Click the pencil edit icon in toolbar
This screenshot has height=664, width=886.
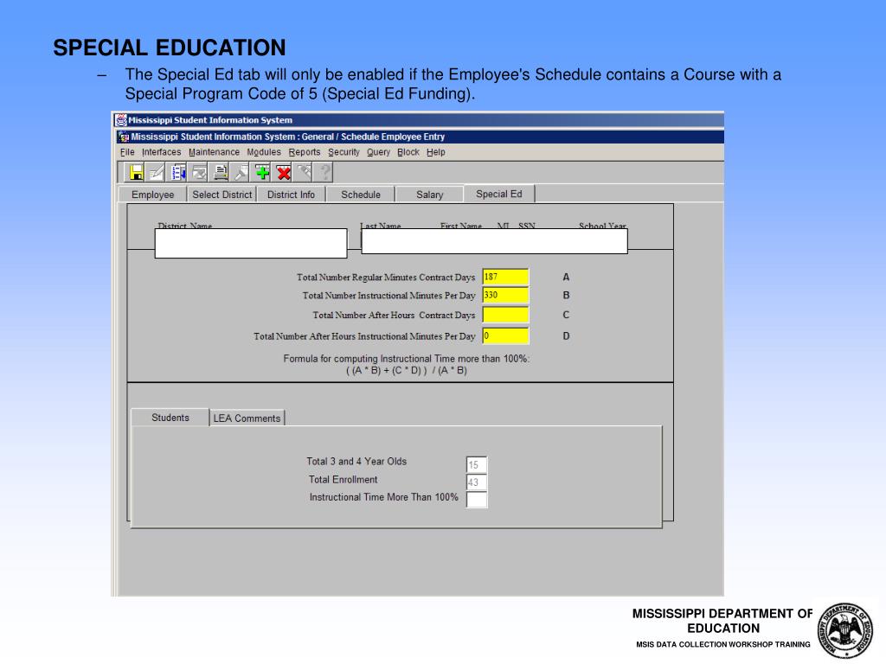pos(157,172)
